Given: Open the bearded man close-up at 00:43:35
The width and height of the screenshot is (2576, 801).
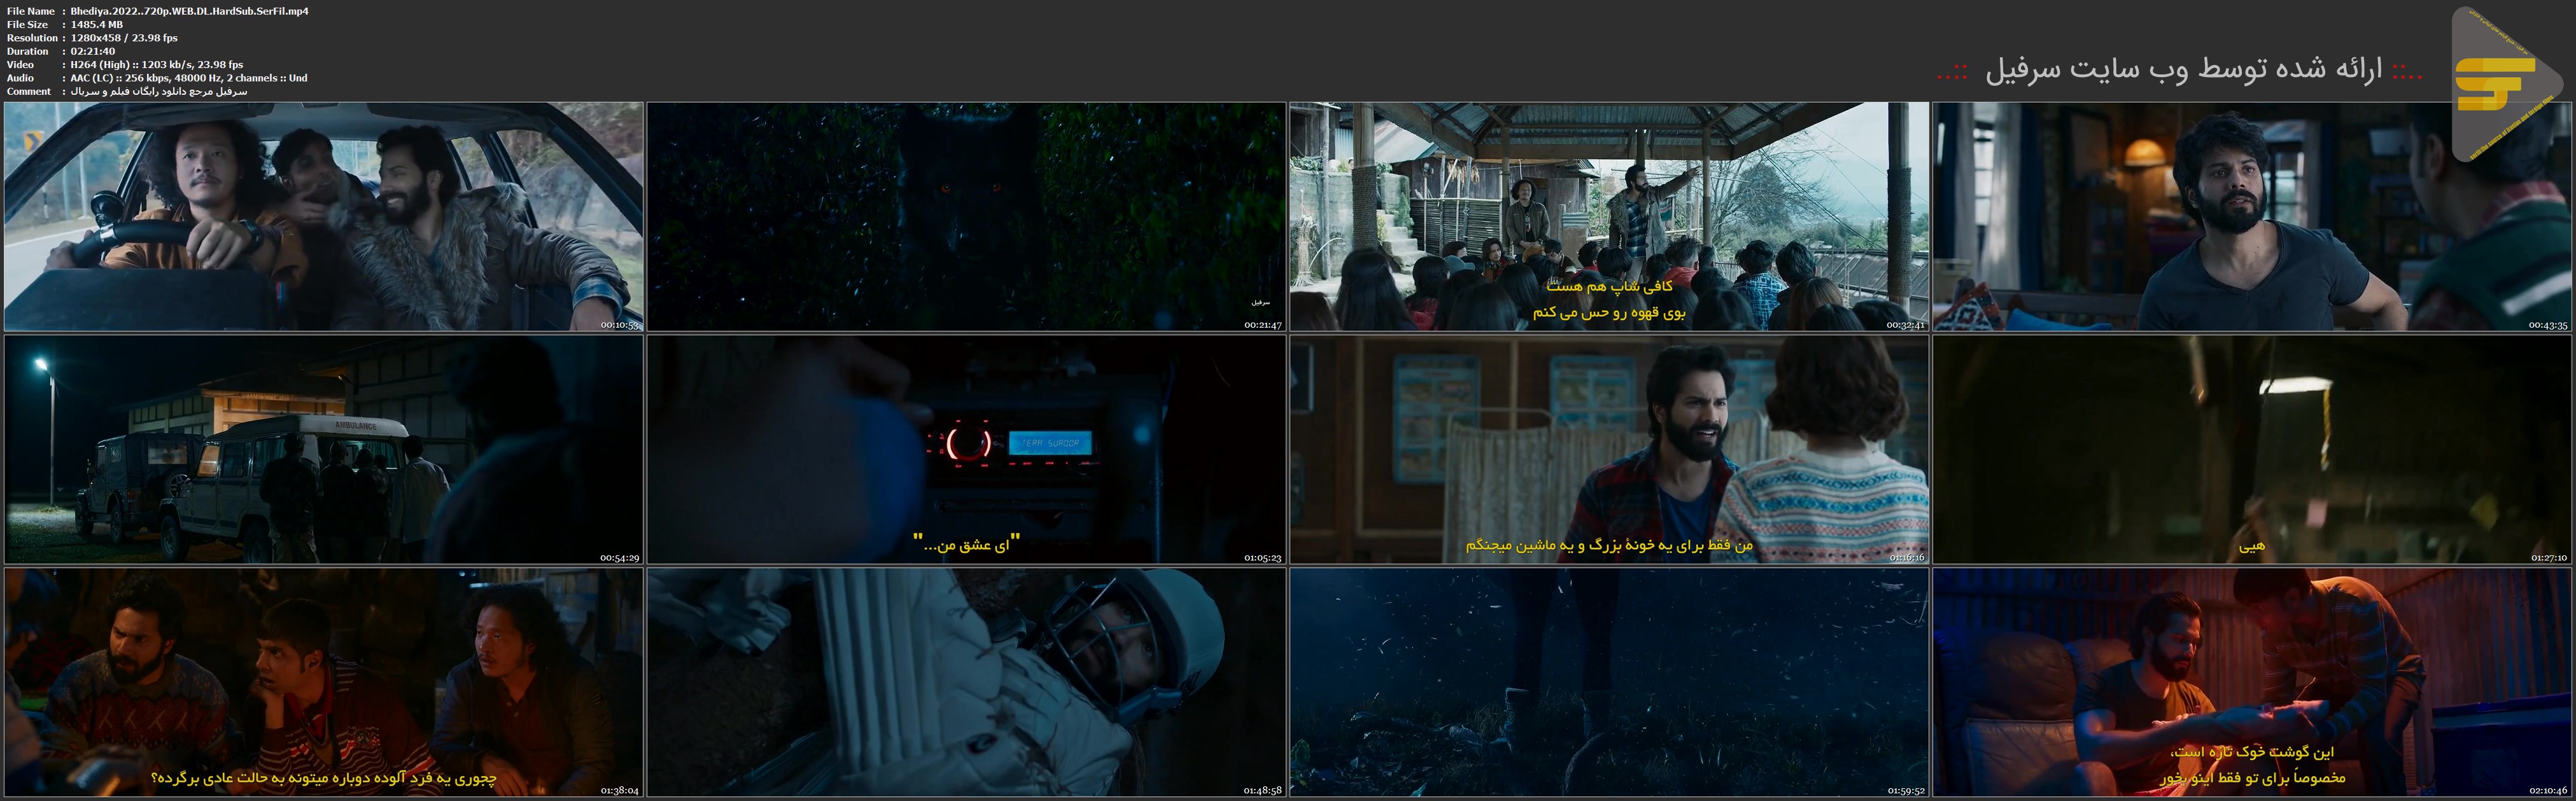Looking at the screenshot, I should coord(2252,216).
